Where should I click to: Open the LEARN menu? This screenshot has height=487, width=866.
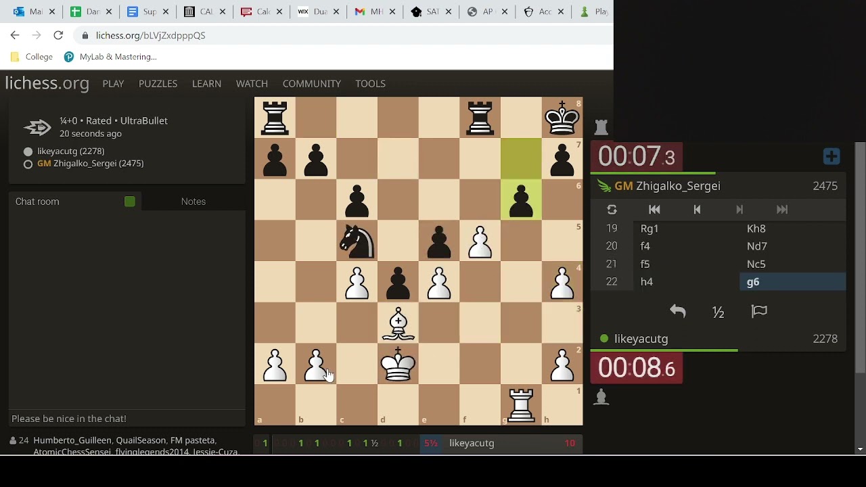206,84
